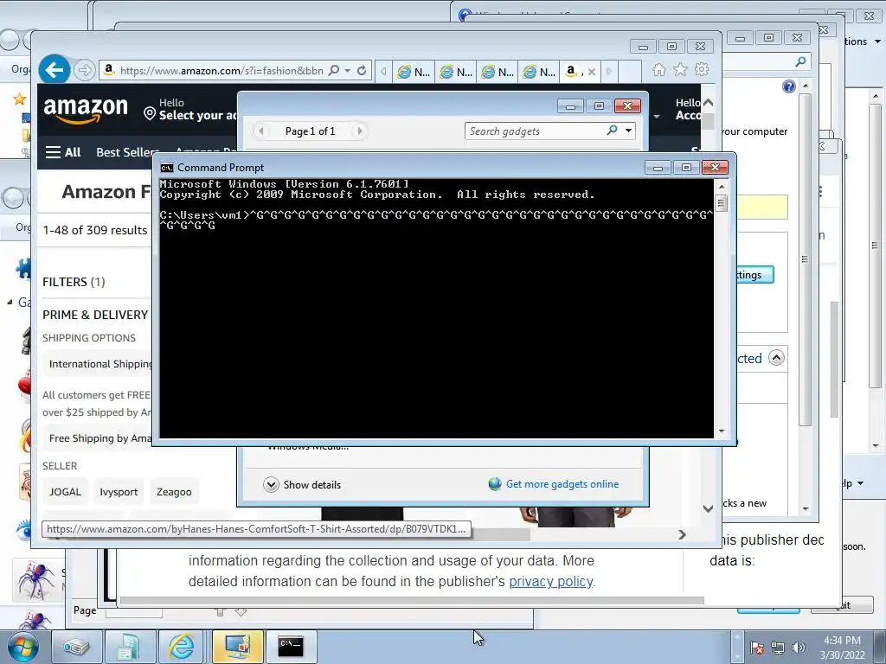Show hidden icons in the system tray
The image size is (886, 664).
pyautogui.click(x=737, y=647)
